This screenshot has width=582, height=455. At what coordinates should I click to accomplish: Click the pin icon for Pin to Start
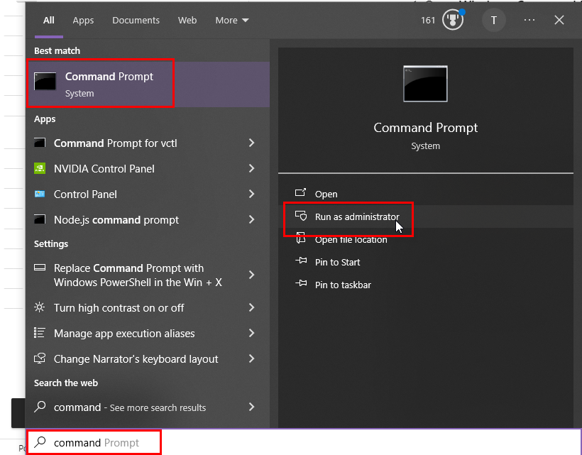(x=301, y=261)
